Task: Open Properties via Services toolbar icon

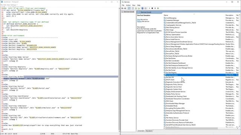Action: click(x=133, y=8)
